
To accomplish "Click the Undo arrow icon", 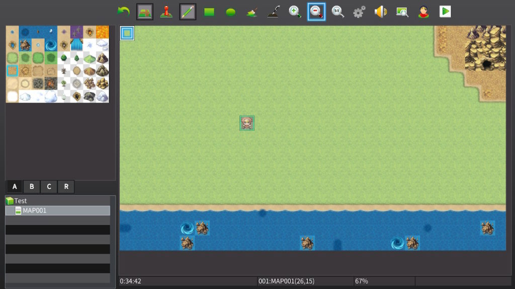I will 123,12.
